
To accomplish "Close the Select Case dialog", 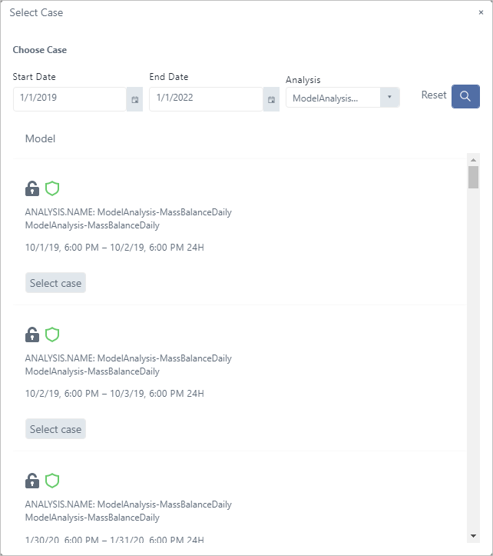I will [481, 13].
